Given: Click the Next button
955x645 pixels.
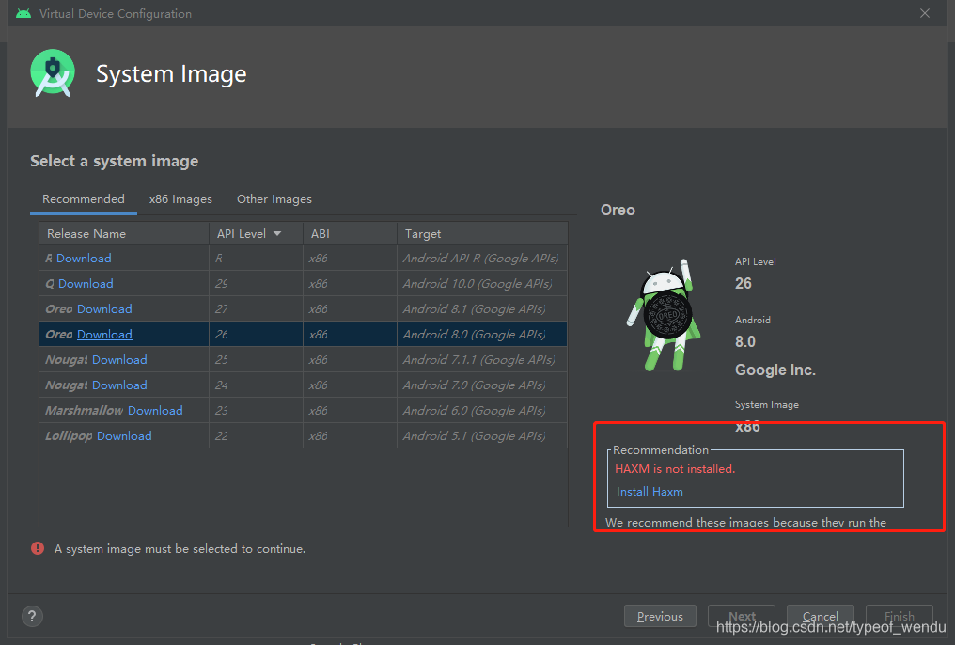Looking at the screenshot, I should 742,617.
